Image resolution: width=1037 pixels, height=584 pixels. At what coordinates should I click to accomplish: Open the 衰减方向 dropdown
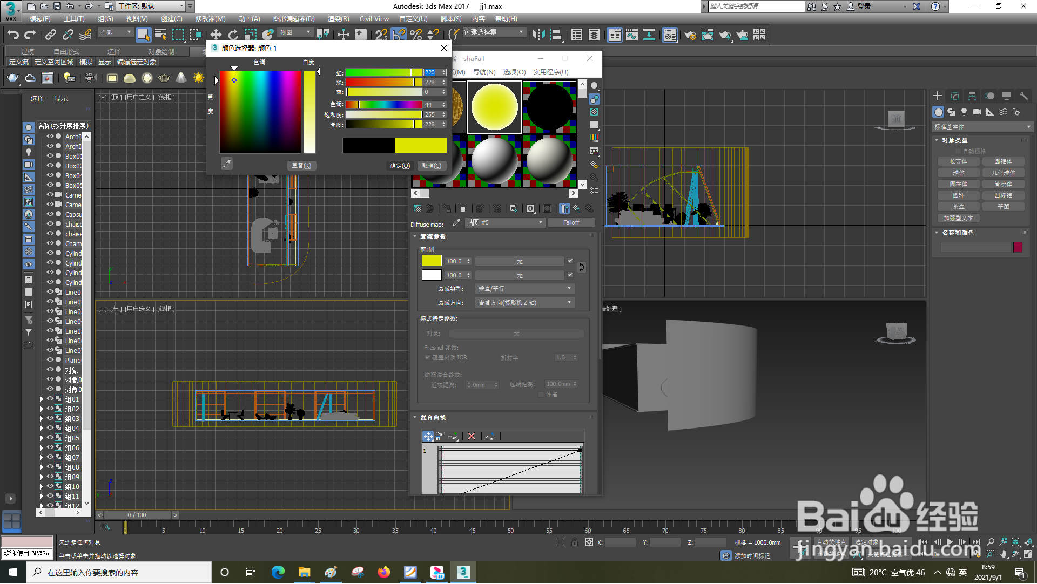tap(524, 303)
